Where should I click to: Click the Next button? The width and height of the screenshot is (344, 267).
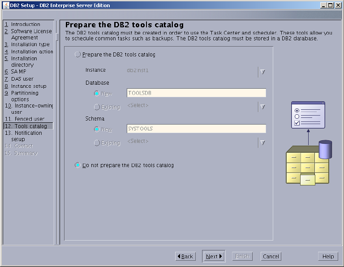click(x=214, y=256)
